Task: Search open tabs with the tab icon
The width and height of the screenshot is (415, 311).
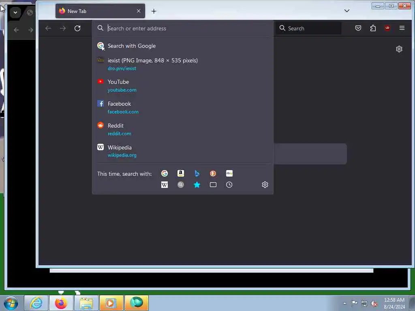Action: tap(213, 185)
